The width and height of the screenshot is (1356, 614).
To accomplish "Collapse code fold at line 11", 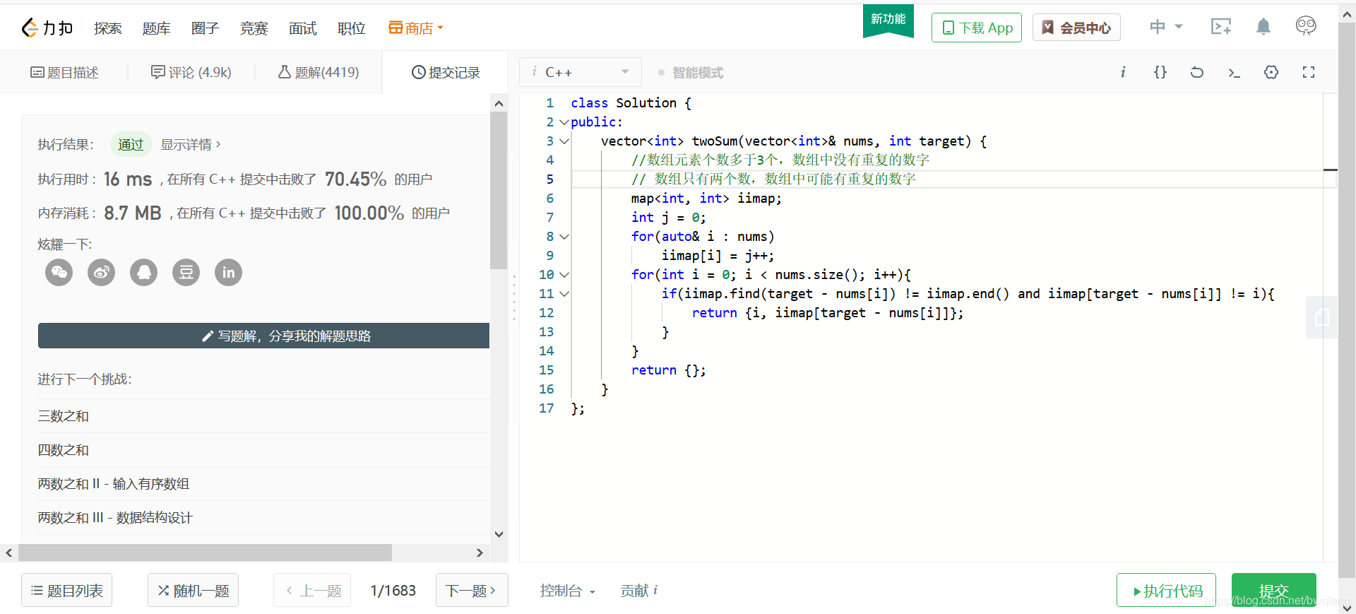I will click(564, 294).
